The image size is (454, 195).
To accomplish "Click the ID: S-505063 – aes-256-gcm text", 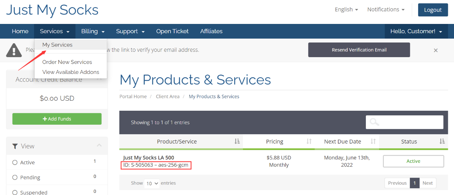I will [156, 165].
